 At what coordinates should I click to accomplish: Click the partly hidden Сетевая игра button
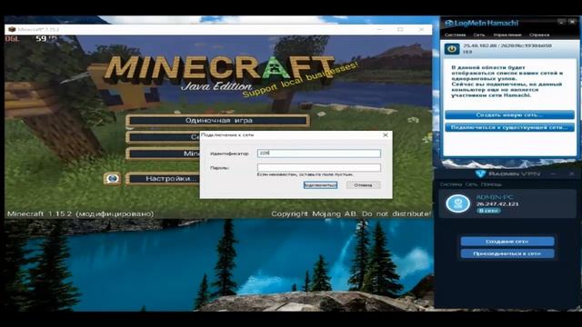coord(164,137)
